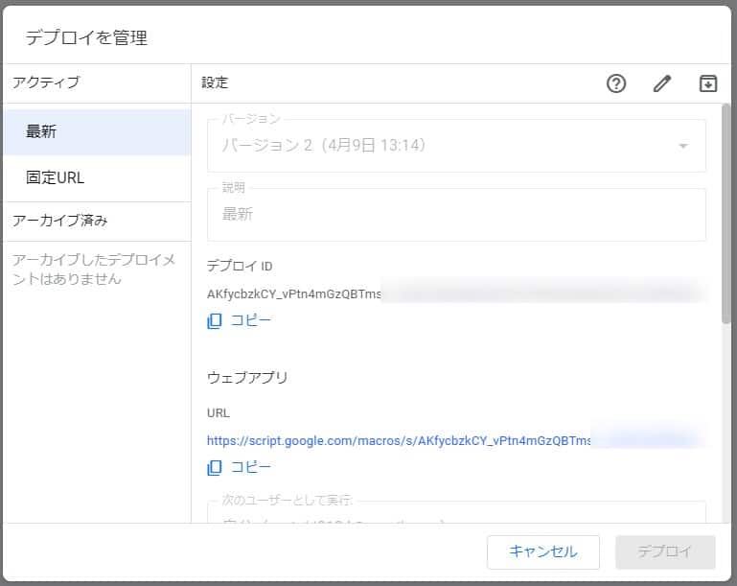The width and height of the screenshot is (737, 586).
Task: Click the copy icon below the web app URL
Action: 215,467
